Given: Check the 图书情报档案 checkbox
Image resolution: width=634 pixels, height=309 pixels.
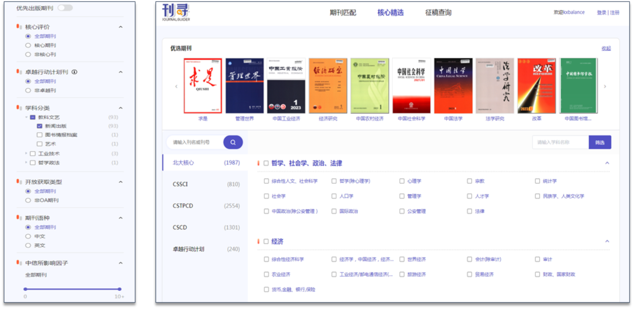Looking at the screenshot, I should 40,135.
